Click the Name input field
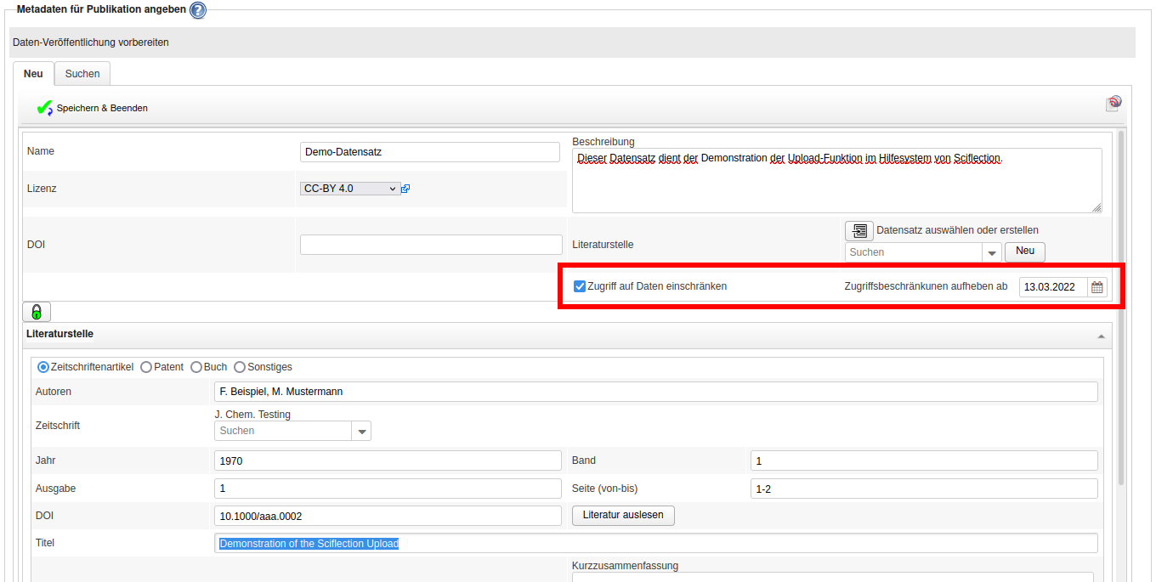 (x=430, y=152)
